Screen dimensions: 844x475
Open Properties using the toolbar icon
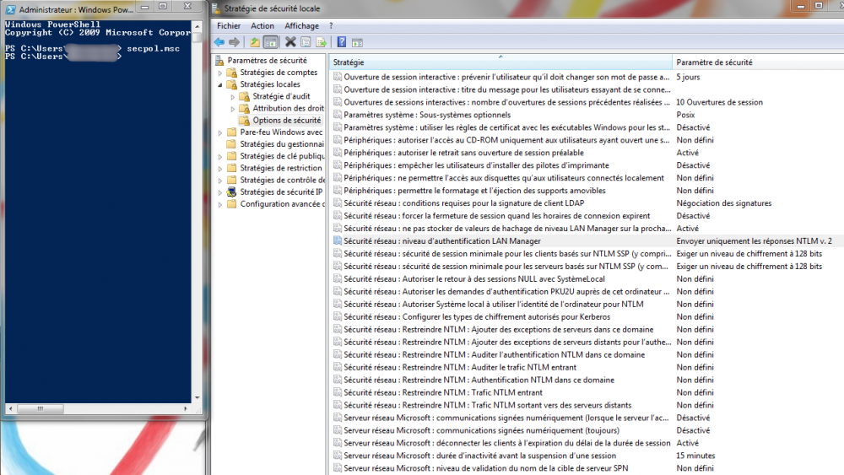(306, 41)
